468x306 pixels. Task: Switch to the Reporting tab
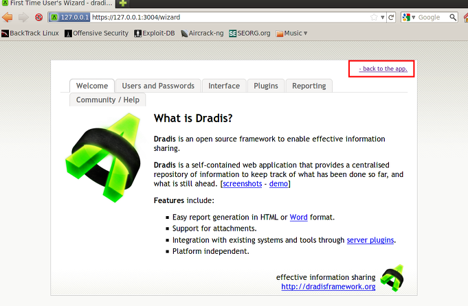coord(309,86)
